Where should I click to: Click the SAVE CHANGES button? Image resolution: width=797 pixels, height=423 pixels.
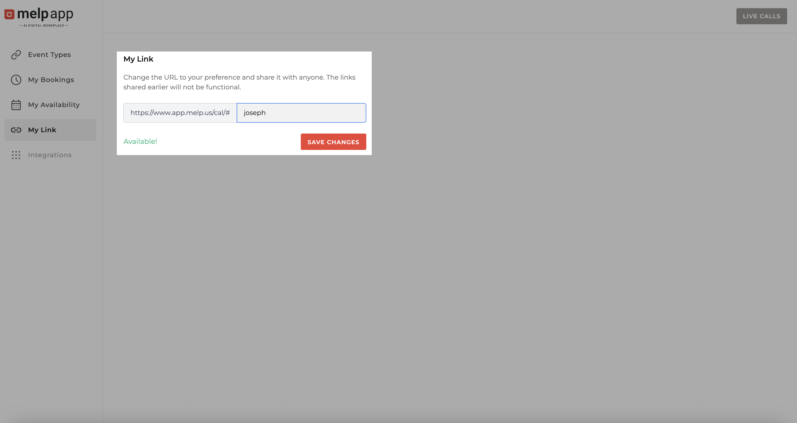[333, 142]
